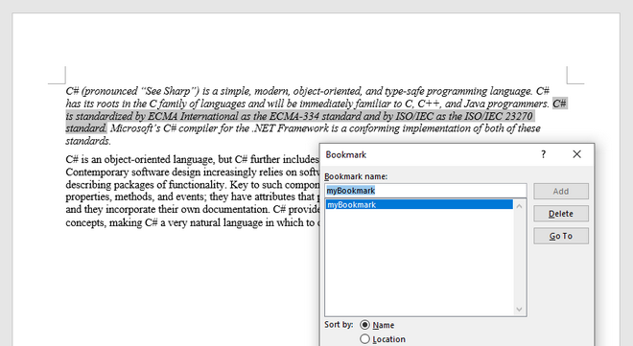Place cursor on the word ECMA-334
The height and width of the screenshot is (346, 633).
(290, 116)
